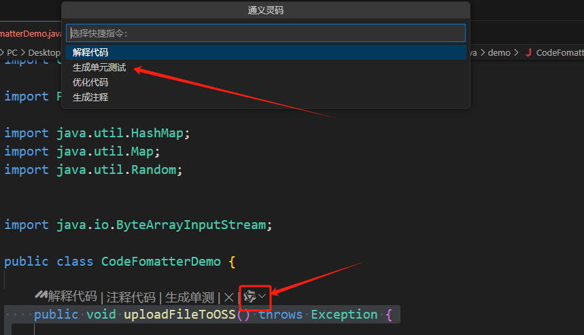584x335 pixels.
Task: Click the Desktop breadcrumb segment
Action: (44, 52)
